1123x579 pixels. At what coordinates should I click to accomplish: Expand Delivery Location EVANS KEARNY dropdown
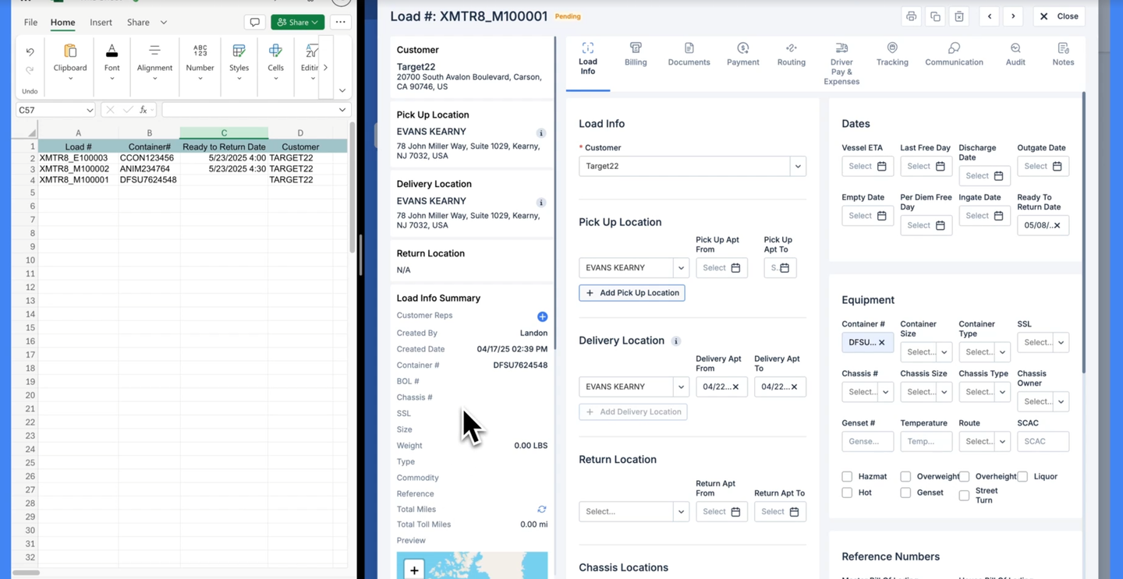click(x=681, y=387)
